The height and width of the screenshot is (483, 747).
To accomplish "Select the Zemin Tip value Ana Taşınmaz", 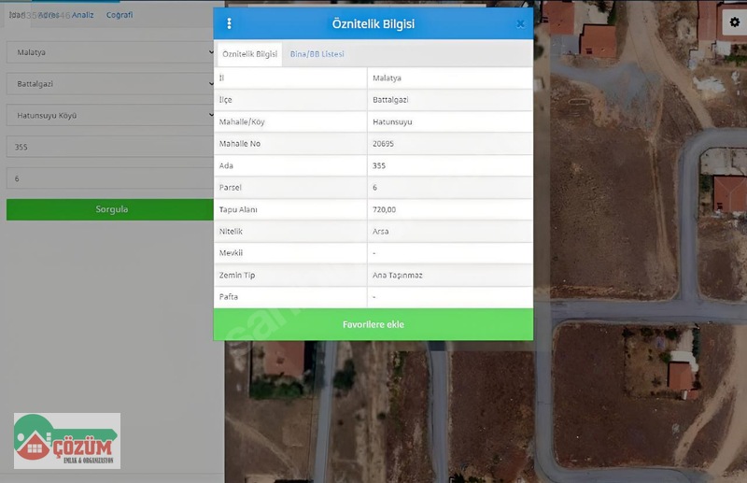I will (x=398, y=275).
